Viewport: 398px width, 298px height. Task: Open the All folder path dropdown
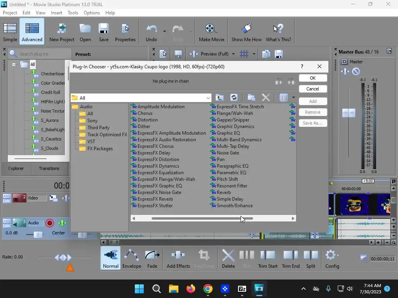tap(208, 98)
